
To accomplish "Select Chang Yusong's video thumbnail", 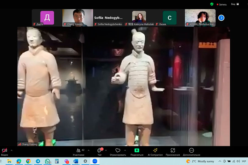I will [x=77, y=18].
